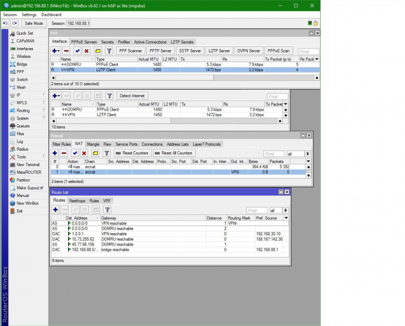Enable selected PPP interface with checkmark
Image resolution: width=405 pixels, height=326 pixels.
(x=77, y=51)
